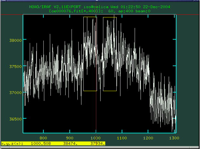Screen dimensions: 200x149
Task: Click the 37500 y-axis label
Action: pyautogui.click(x=16, y=66)
